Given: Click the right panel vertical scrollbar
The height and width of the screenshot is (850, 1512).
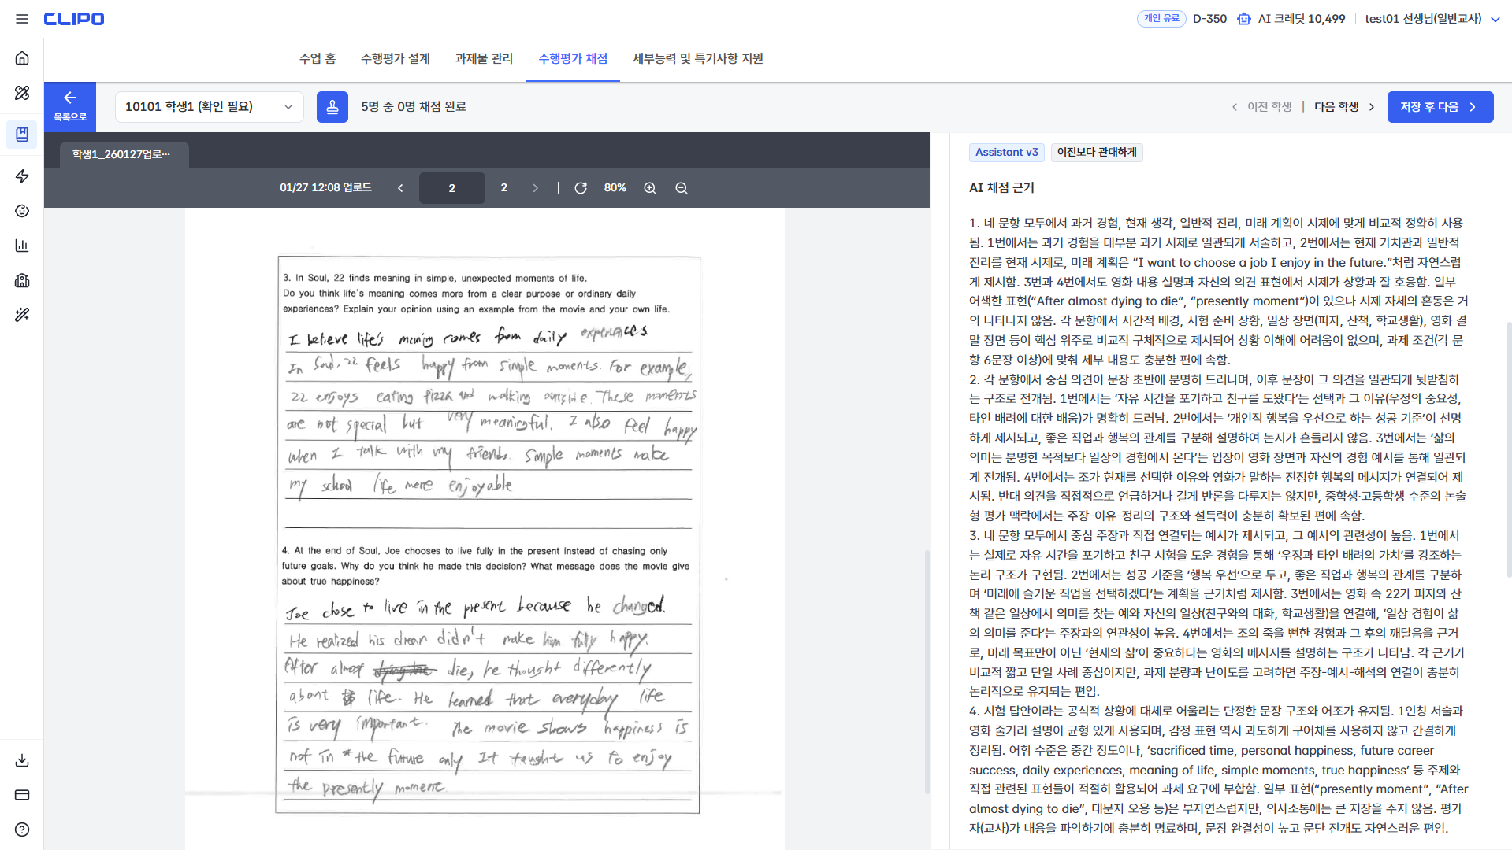Looking at the screenshot, I should pos(1509,449).
